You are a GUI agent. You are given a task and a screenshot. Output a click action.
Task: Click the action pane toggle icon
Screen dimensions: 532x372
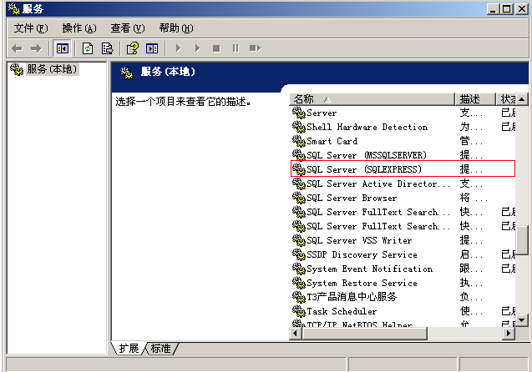[x=152, y=48]
